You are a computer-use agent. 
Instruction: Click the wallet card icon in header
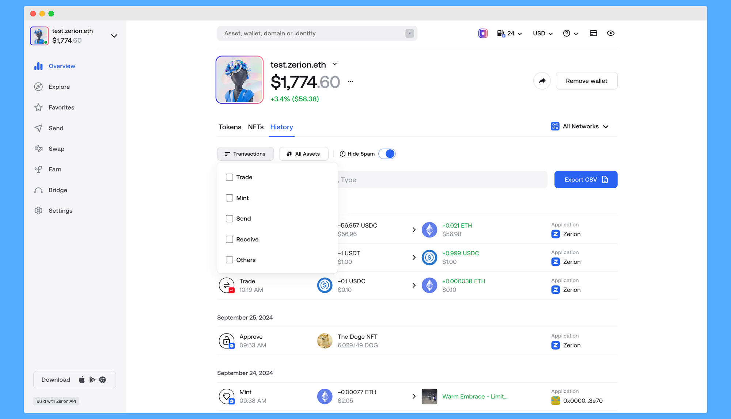tap(593, 33)
